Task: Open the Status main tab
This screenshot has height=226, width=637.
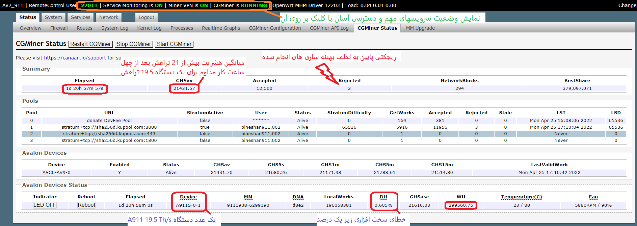Action: click(28, 17)
